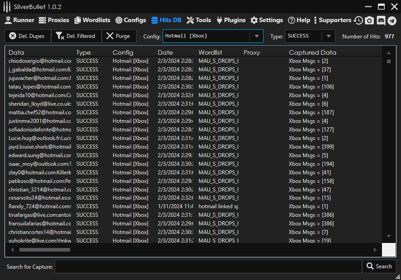Viewport: 401px width, 280px height.
Task: Take a screenshot with the camera icon
Action: (x=369, y=20)
